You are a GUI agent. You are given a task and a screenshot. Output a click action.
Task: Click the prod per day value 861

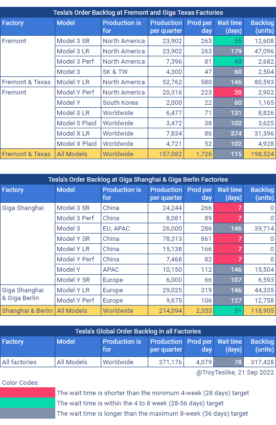199,239
